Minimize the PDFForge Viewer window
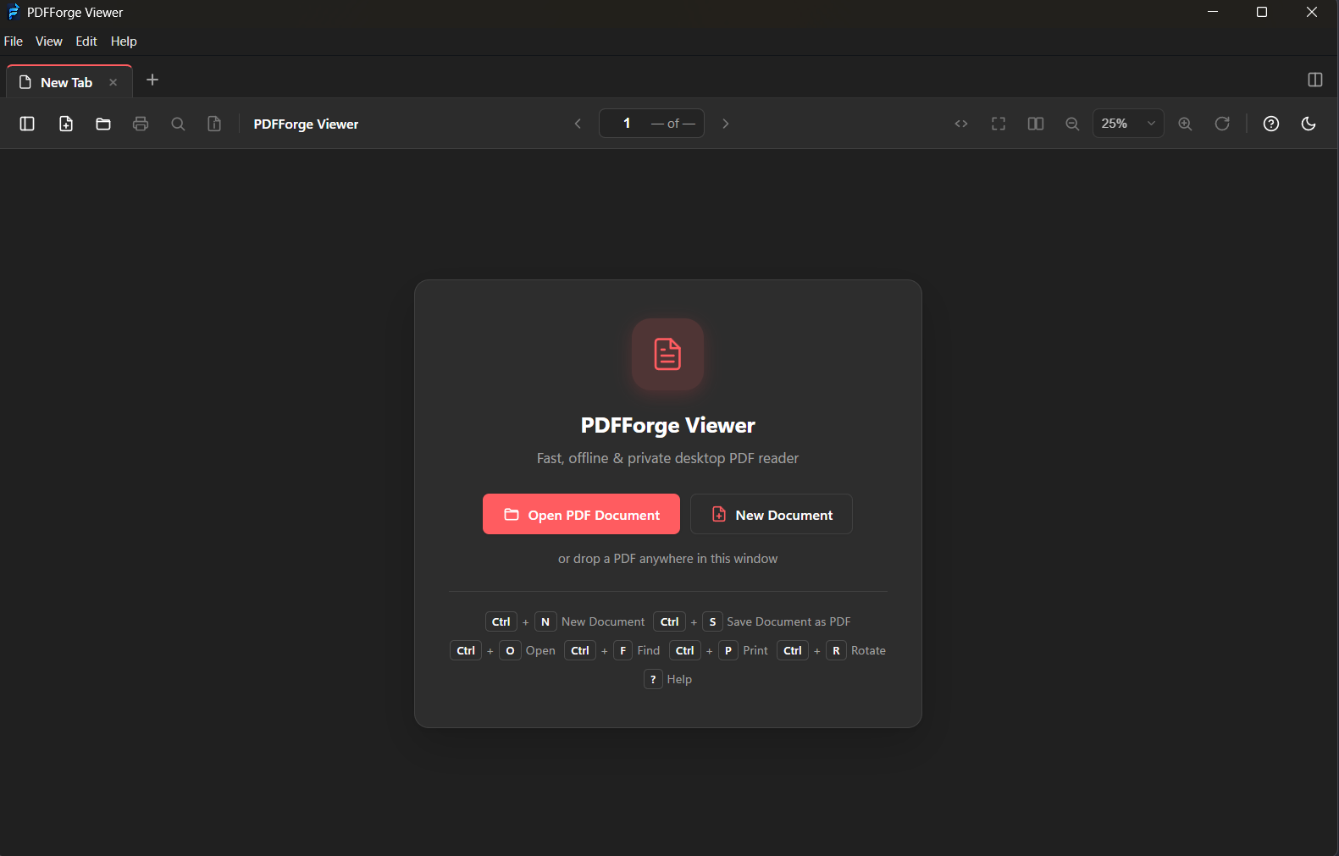Viewport: 1339px width, 856px height. 1213,12
